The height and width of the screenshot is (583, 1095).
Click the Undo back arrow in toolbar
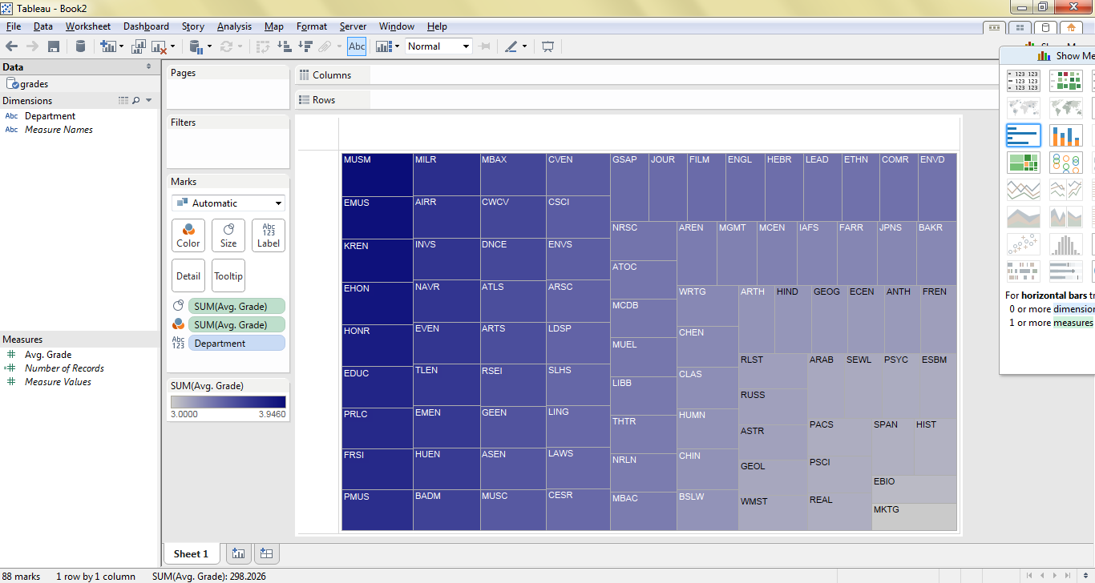(x=11, y=46)
